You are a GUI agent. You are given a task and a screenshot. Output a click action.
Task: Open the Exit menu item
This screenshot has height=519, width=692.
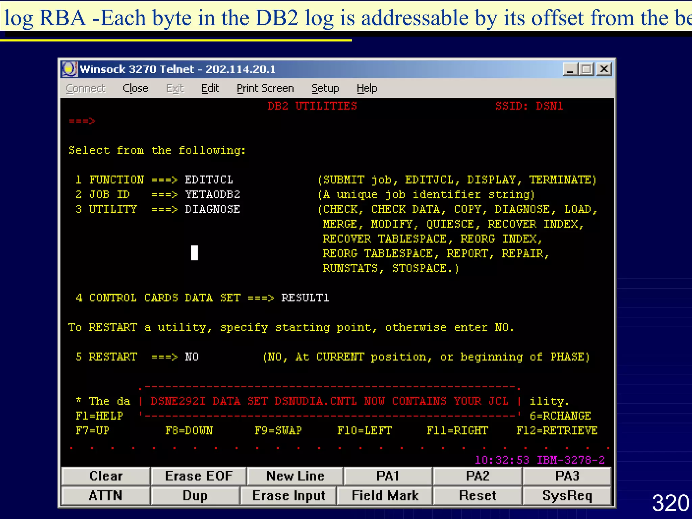coord(175,89)
